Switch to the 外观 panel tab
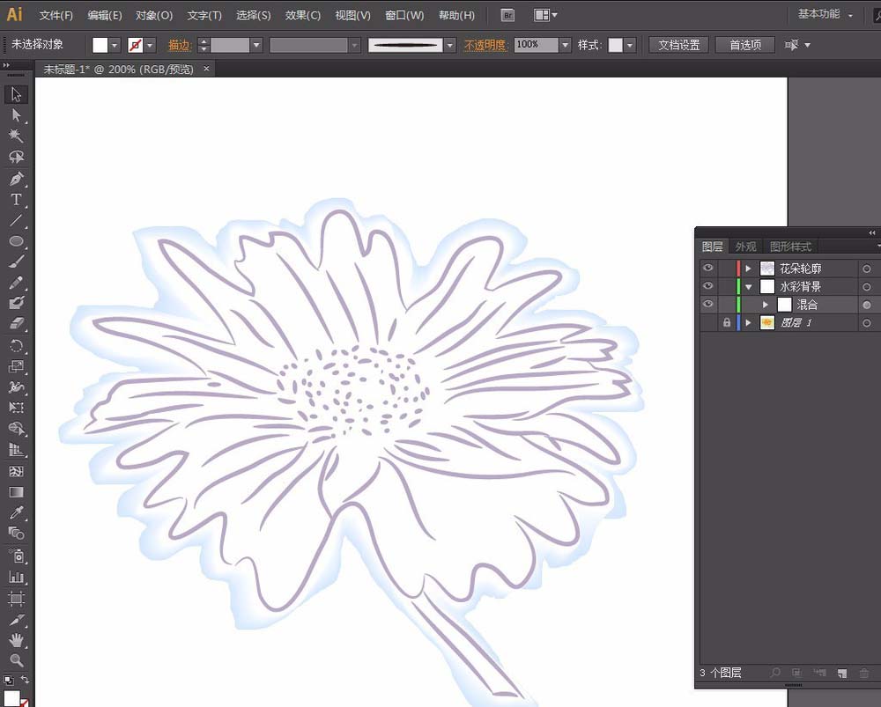The image size is (881, 707). tap(745, 247)
